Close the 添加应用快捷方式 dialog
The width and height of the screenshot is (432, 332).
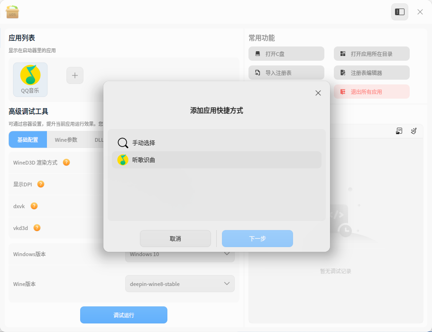tap(318, 93)
